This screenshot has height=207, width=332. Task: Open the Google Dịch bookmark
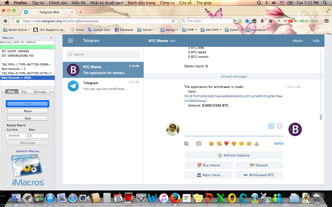click(99, 30)
